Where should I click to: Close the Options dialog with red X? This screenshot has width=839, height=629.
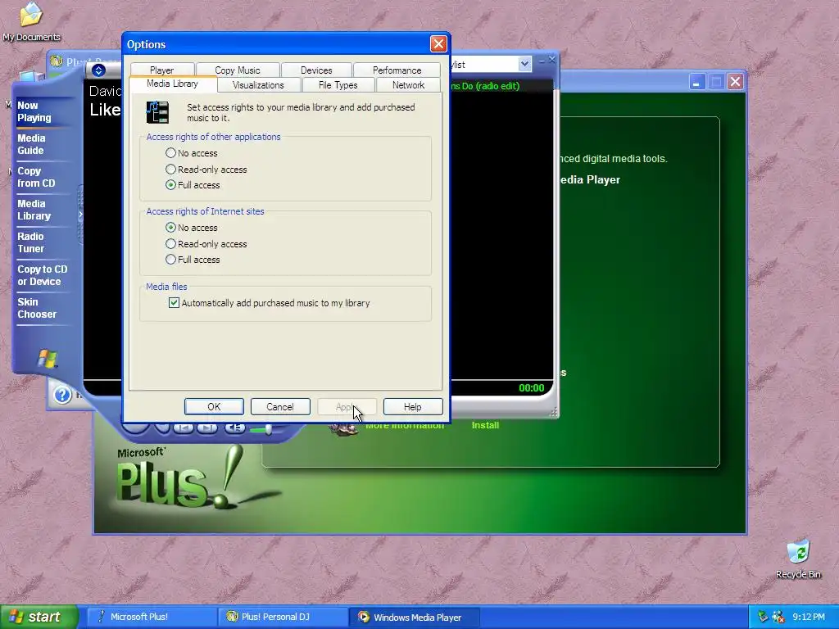point(438,44)
